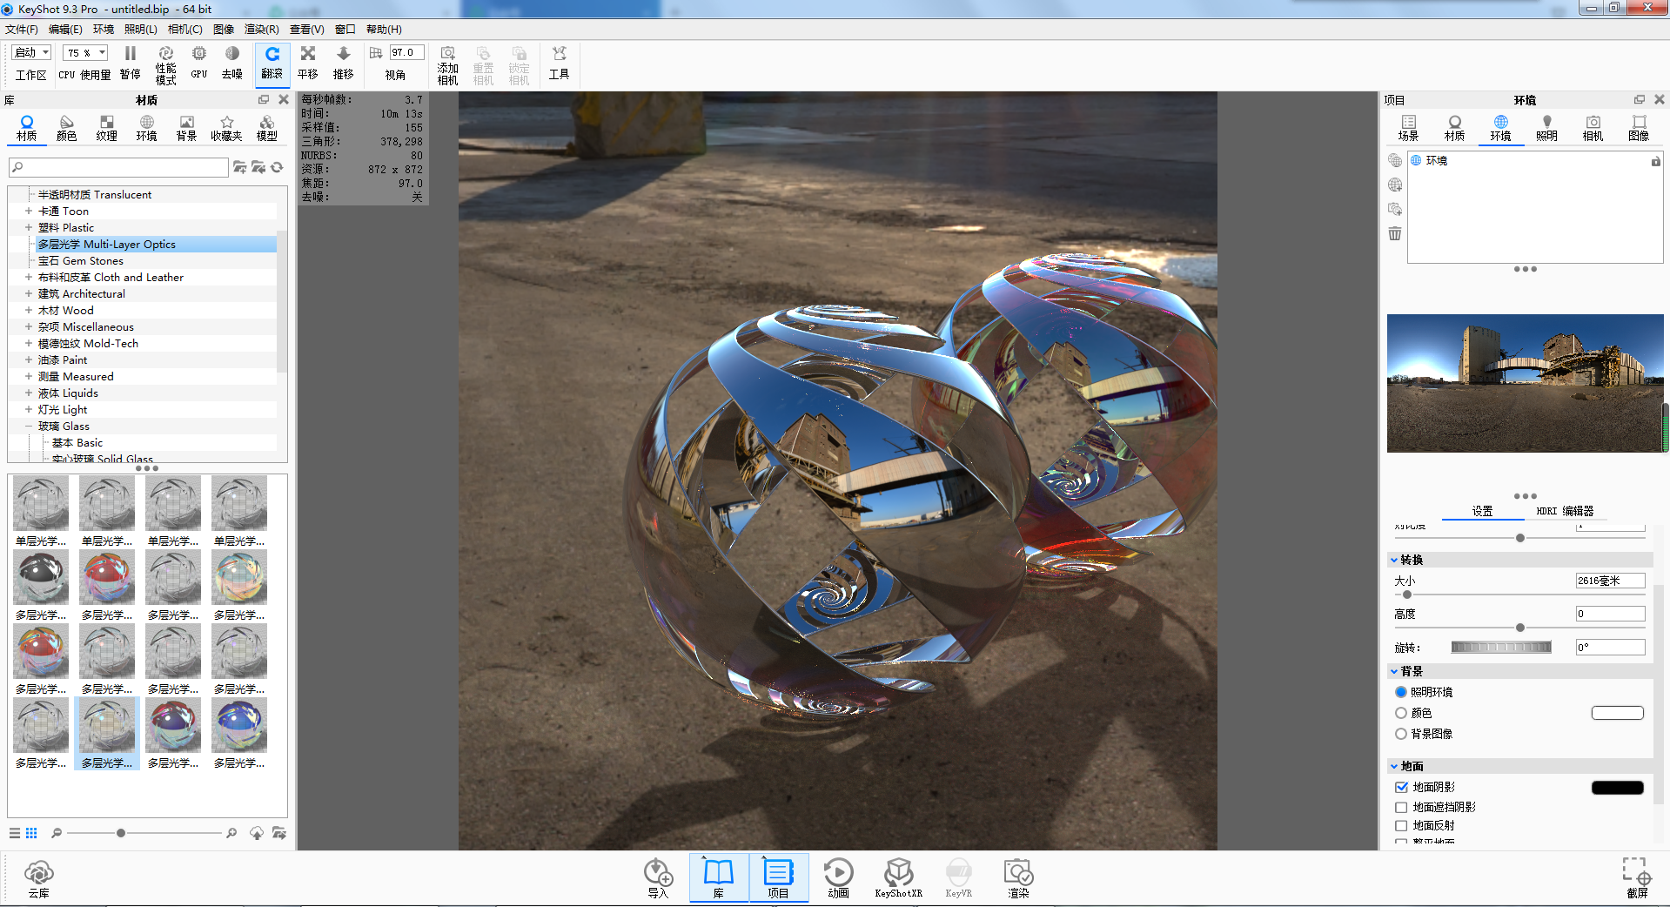Collapse the 玻璃 Glass folder
Image resolution: width=1670 pixels, height=907 pixels.
tap(28, 426)
